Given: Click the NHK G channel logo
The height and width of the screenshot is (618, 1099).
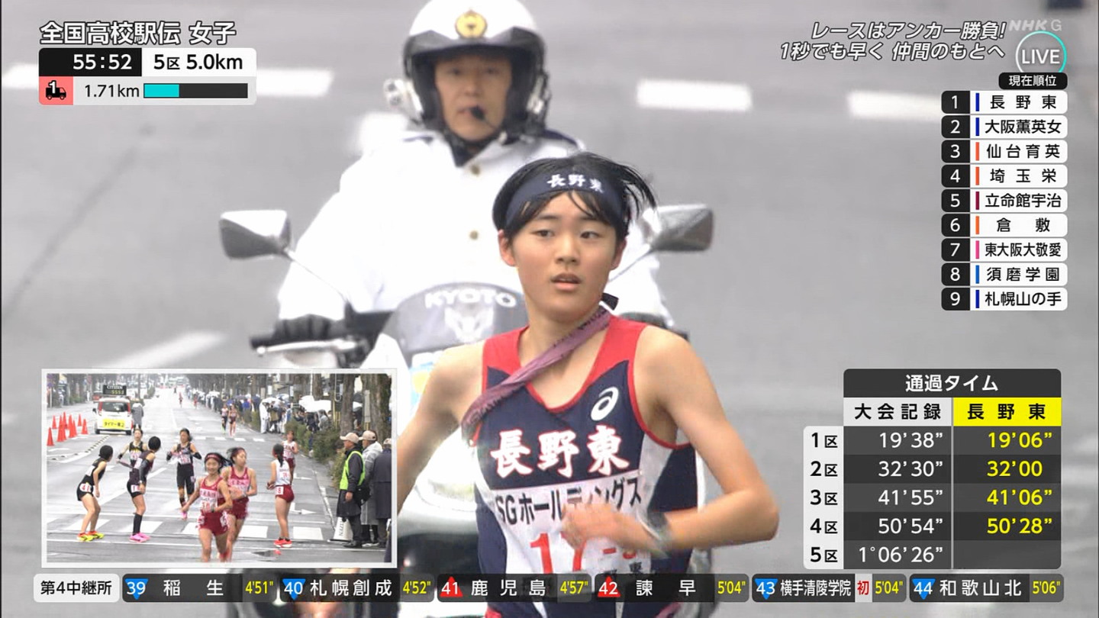Looking at the screenshot, I should coord(1034,25).
